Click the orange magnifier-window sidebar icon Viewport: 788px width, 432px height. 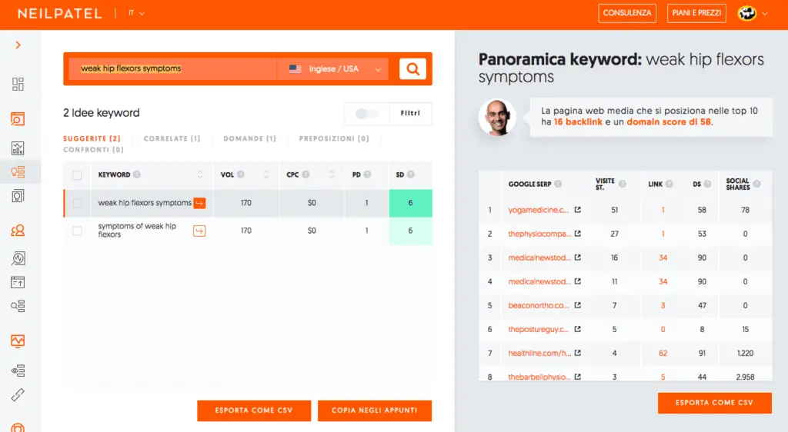[18, 119]
